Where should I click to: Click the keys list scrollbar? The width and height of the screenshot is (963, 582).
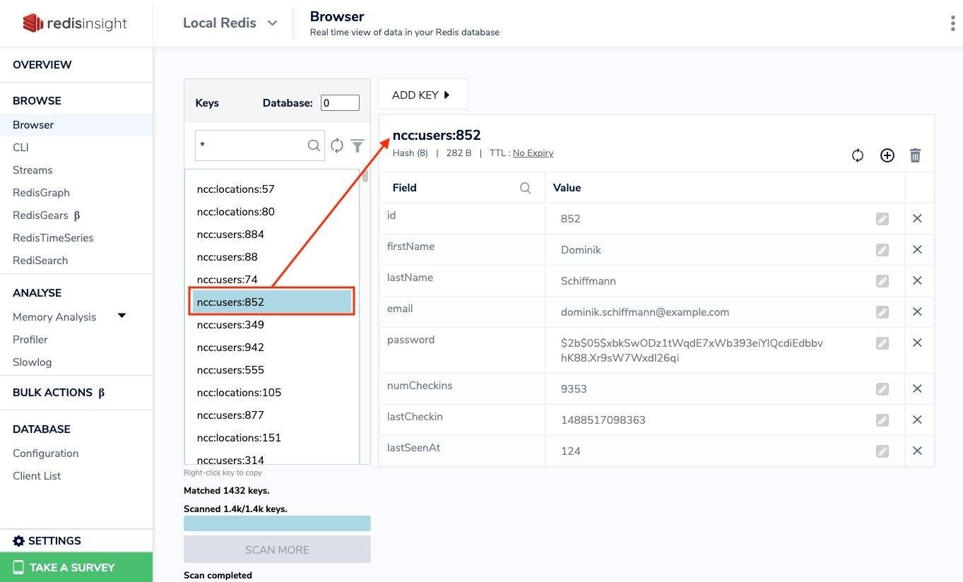[365, 175]
